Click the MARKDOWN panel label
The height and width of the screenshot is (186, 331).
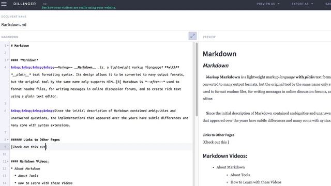(10, 37)
